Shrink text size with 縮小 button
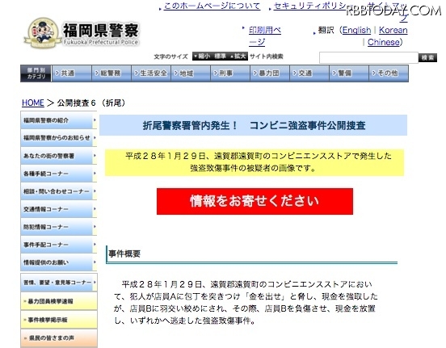 pyautogui.click(x=202, y=57)
